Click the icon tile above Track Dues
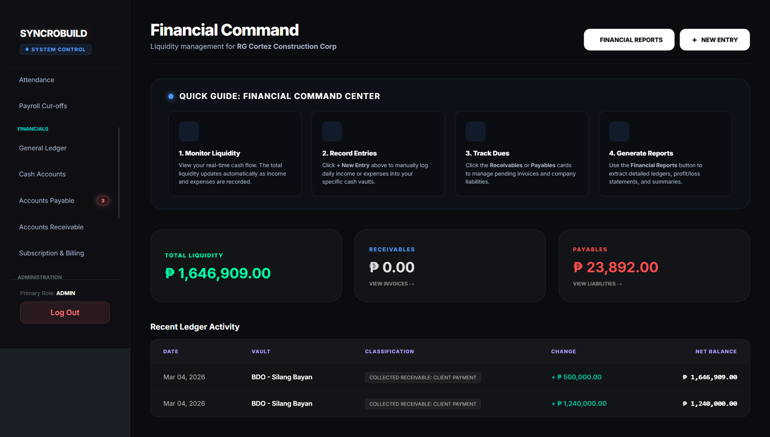This screenshot has width=770, height=437. [x=475, y=131]
